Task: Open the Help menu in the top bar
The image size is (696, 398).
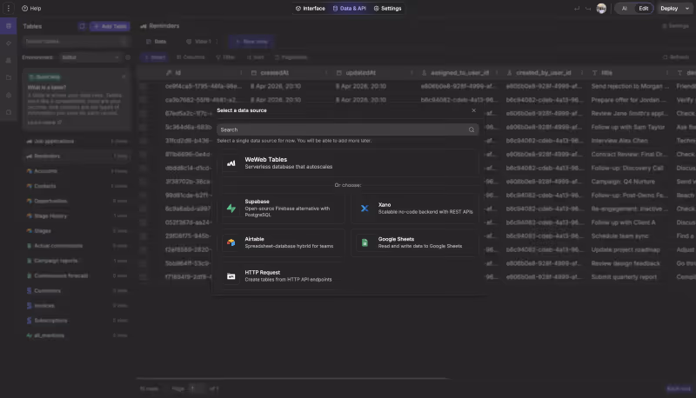Action: tap(31, 9)
